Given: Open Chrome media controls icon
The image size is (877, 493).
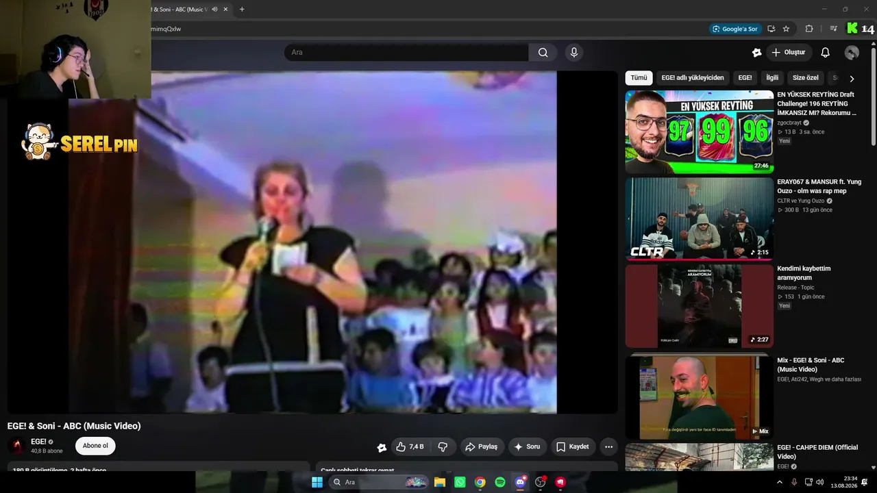Looking at the screenshot, I should (833, 29).
